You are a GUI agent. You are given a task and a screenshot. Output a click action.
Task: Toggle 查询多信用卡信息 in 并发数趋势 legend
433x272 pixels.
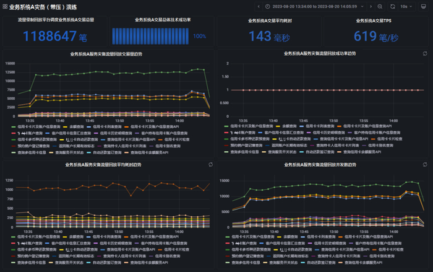(x=246, y=263)
